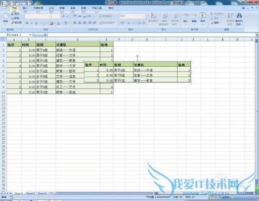Click the Format cells (格式) icon
The image size is (259, 201).
(x=203, y=16)
